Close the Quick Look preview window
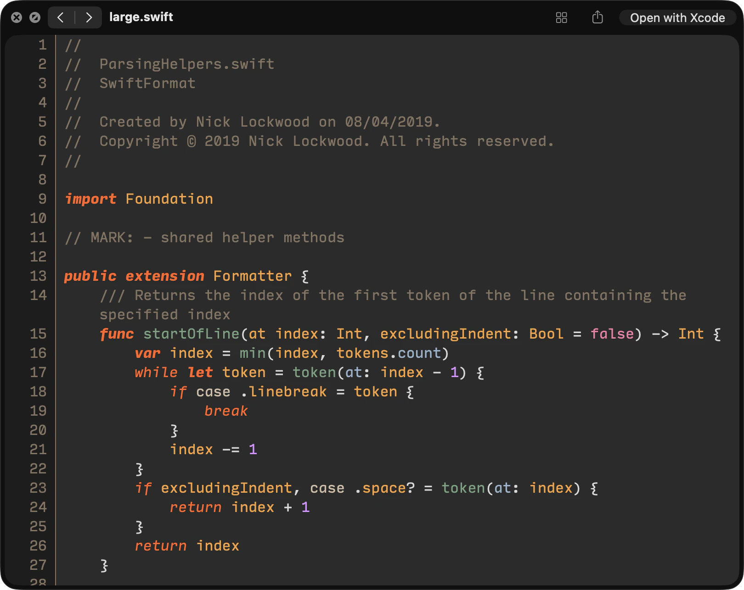The image size is (744, 590). point(17,17)
